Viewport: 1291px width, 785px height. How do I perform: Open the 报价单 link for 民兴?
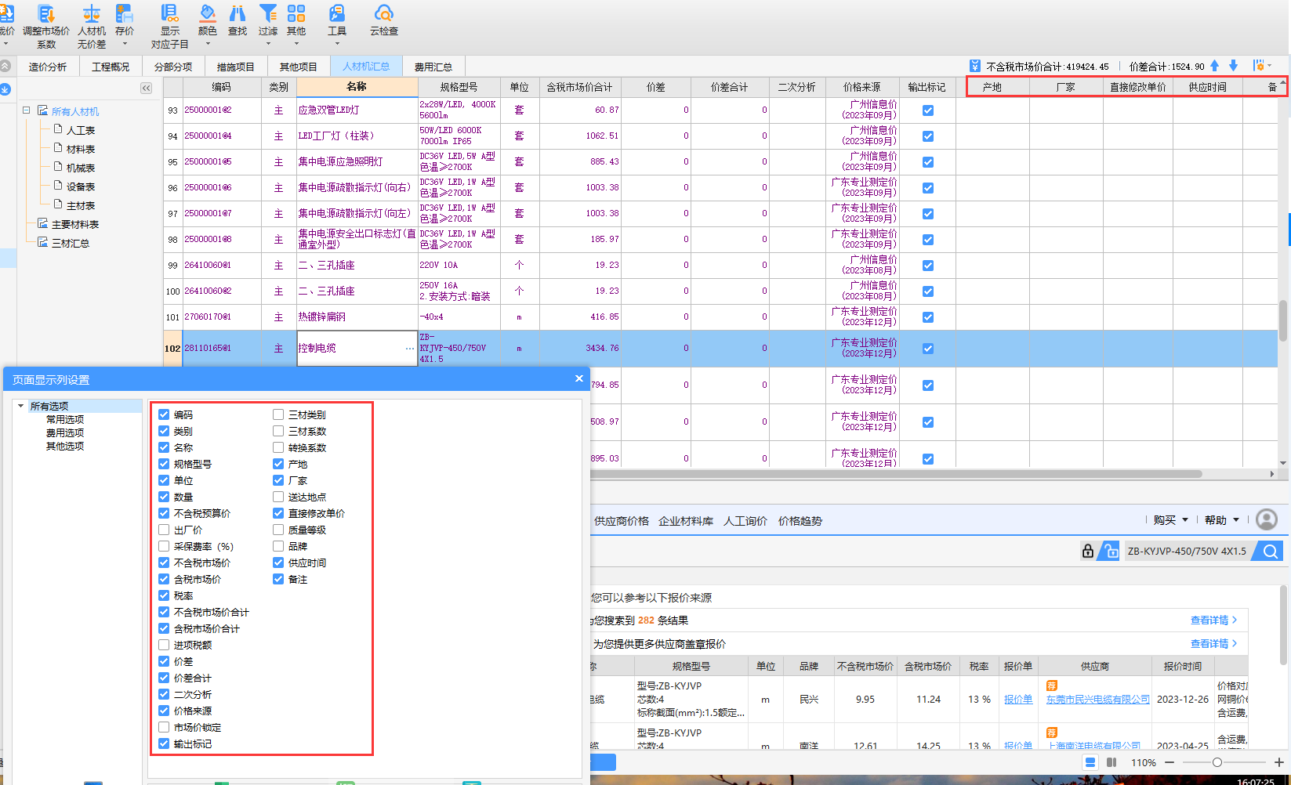pyautogui.click(x=1018, y=700)
